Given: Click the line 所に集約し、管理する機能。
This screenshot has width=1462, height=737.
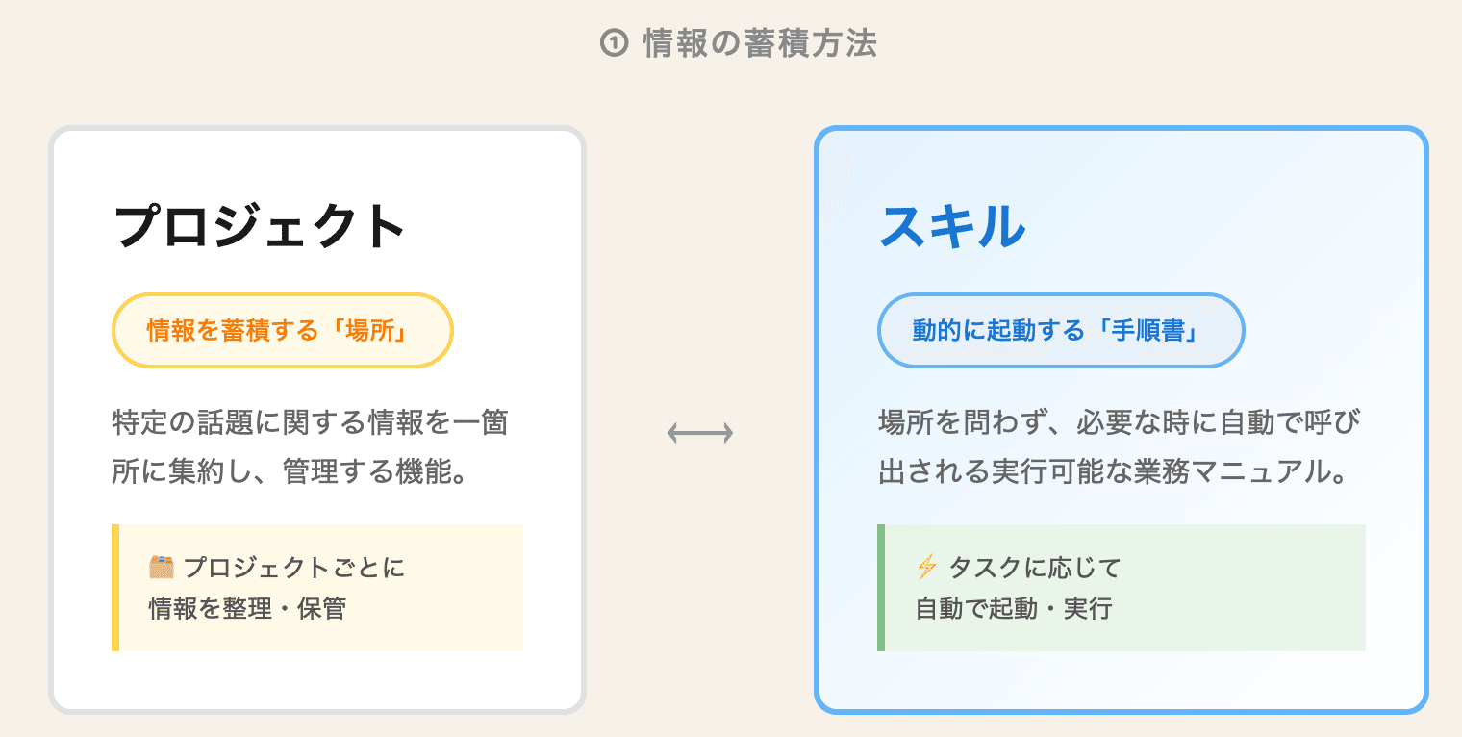Looking at the screenshot, I should tap(290, 471).
